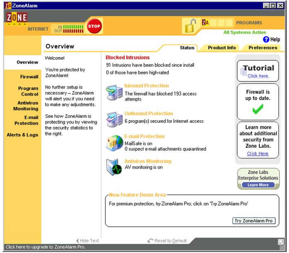Click the Outbound Protection heading
The width and height of the screenshot is (289, 253).
click(x=148, y=113)
